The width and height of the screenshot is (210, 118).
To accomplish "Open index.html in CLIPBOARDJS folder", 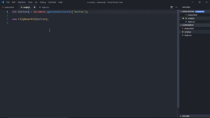I will coord(189,29).
